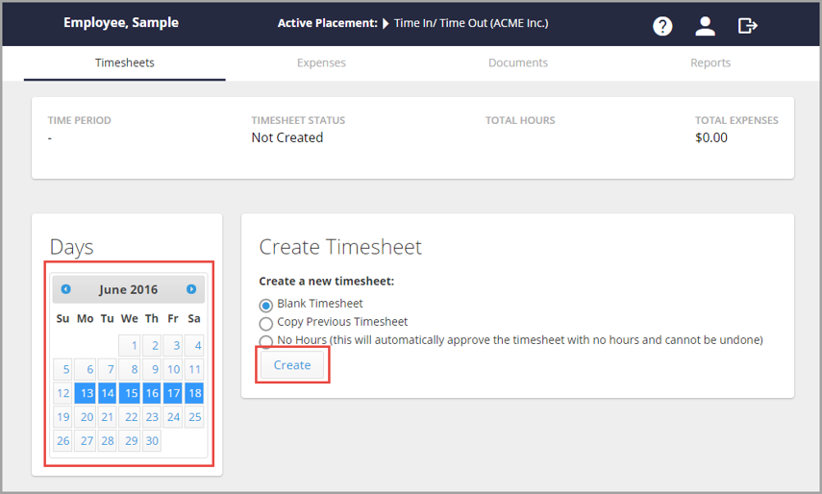Open the Documents tab
The height and width of the screenshot is (494, 822).
(518, 62)
